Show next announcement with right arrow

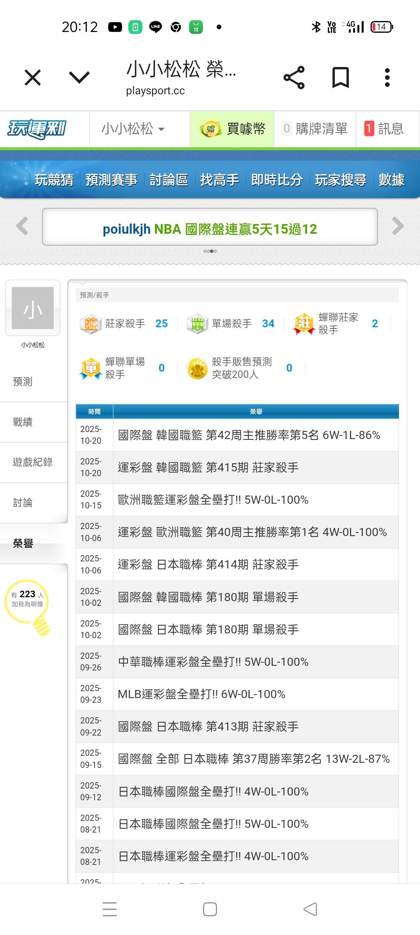(398, 226)
